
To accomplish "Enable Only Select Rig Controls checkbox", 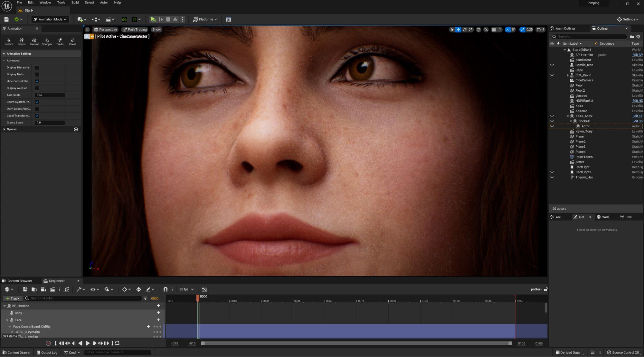I will pyautogui.click(x=37, y=109).
